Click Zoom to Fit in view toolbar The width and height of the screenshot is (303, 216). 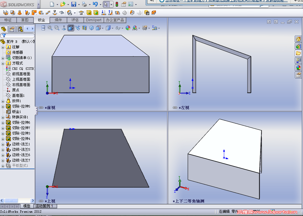pyautogui.click(x=50, y=28)
